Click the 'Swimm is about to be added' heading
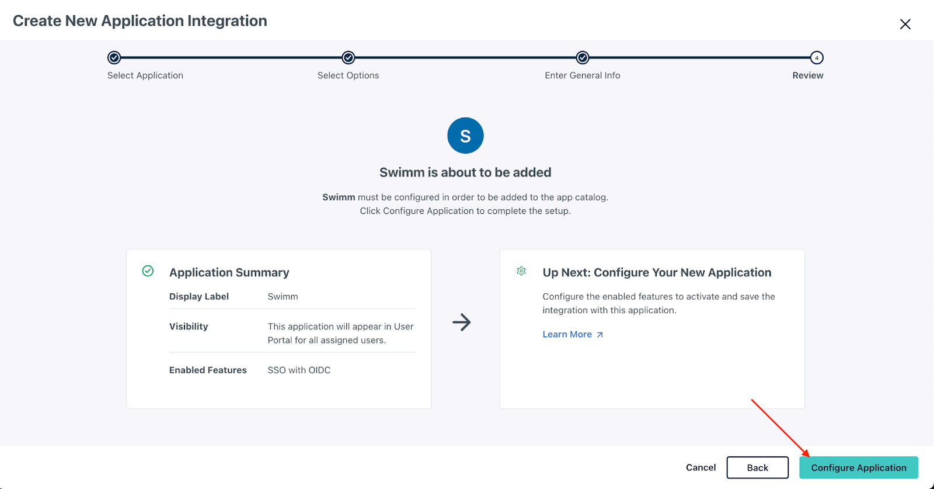The width and height of the screenshot is (934, 489). [x=465, y=172]
